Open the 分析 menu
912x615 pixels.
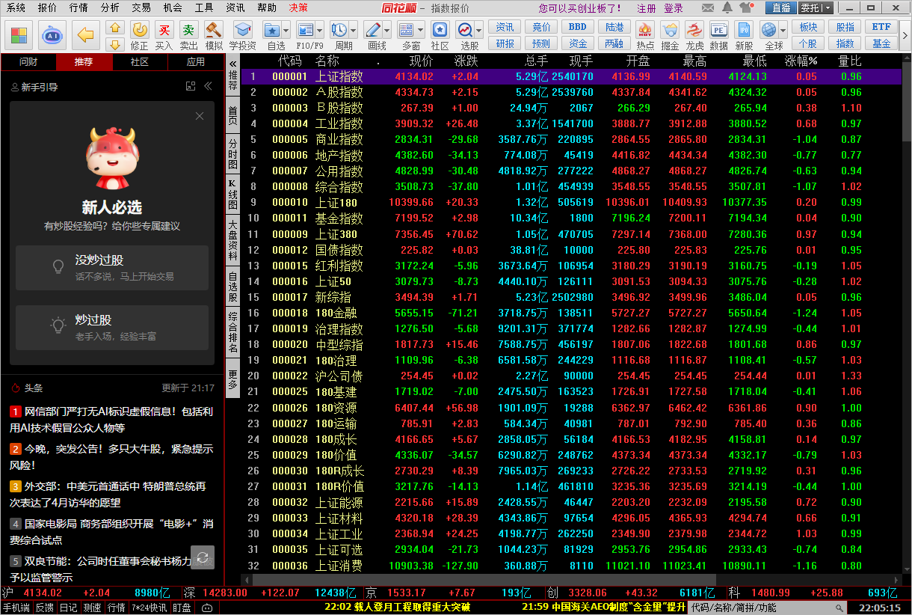pos(110,8)
